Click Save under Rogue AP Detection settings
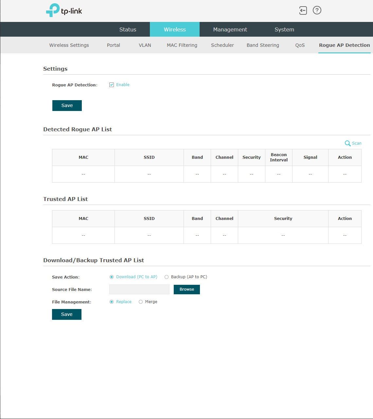This screenshot has width=373, height=419. pyautogui.click(x=67, y=105)
